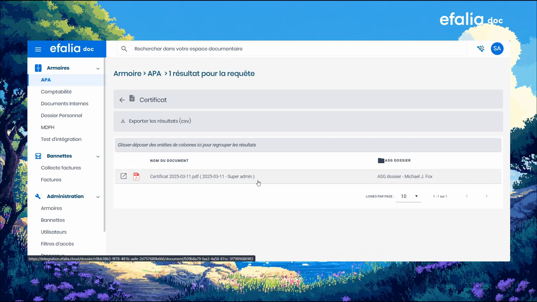Go to previous results page
Screen dimensions: 537x302
pyautogui.click(x=467, y=196)
